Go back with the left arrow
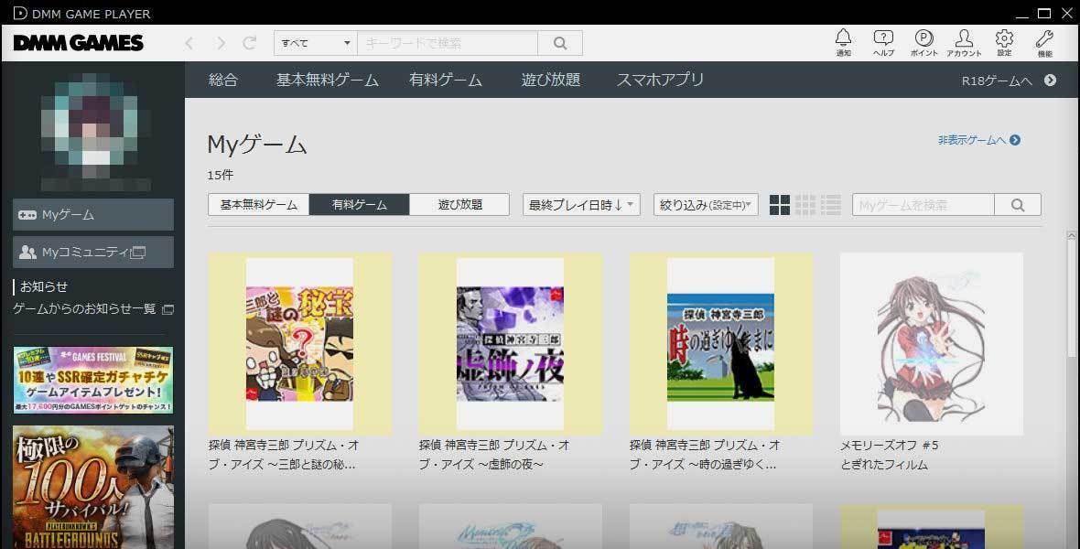Viewport: 1080px width, 549px height. (x=189, y=43)
